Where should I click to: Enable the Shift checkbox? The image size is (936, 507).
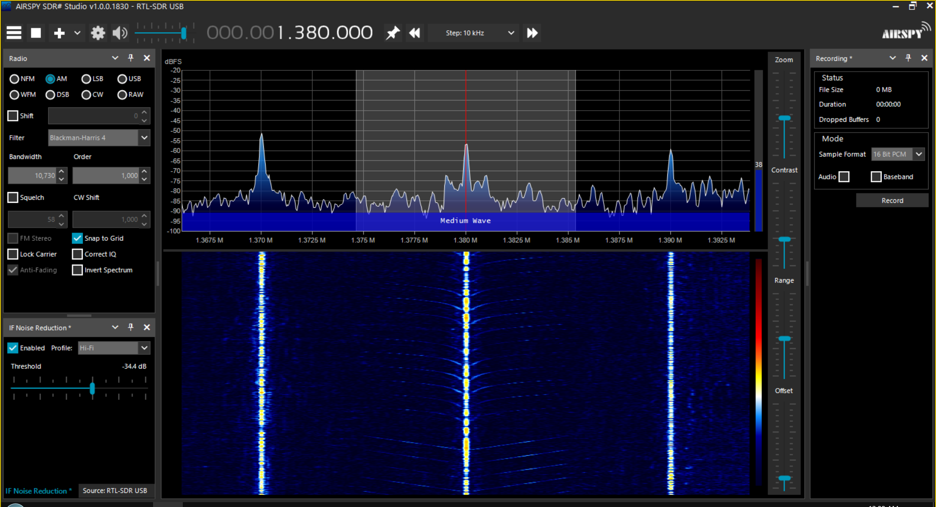click(13, 116)
